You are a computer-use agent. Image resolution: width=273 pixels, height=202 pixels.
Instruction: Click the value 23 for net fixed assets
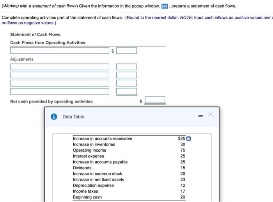(x=183, y=179)
